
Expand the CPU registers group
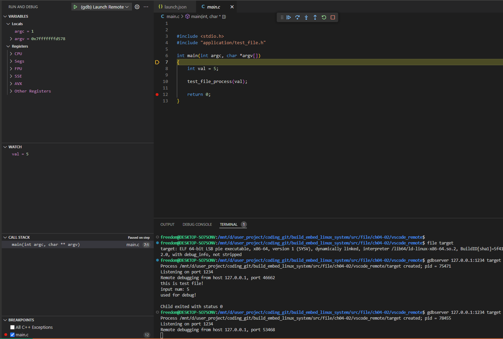11,54
